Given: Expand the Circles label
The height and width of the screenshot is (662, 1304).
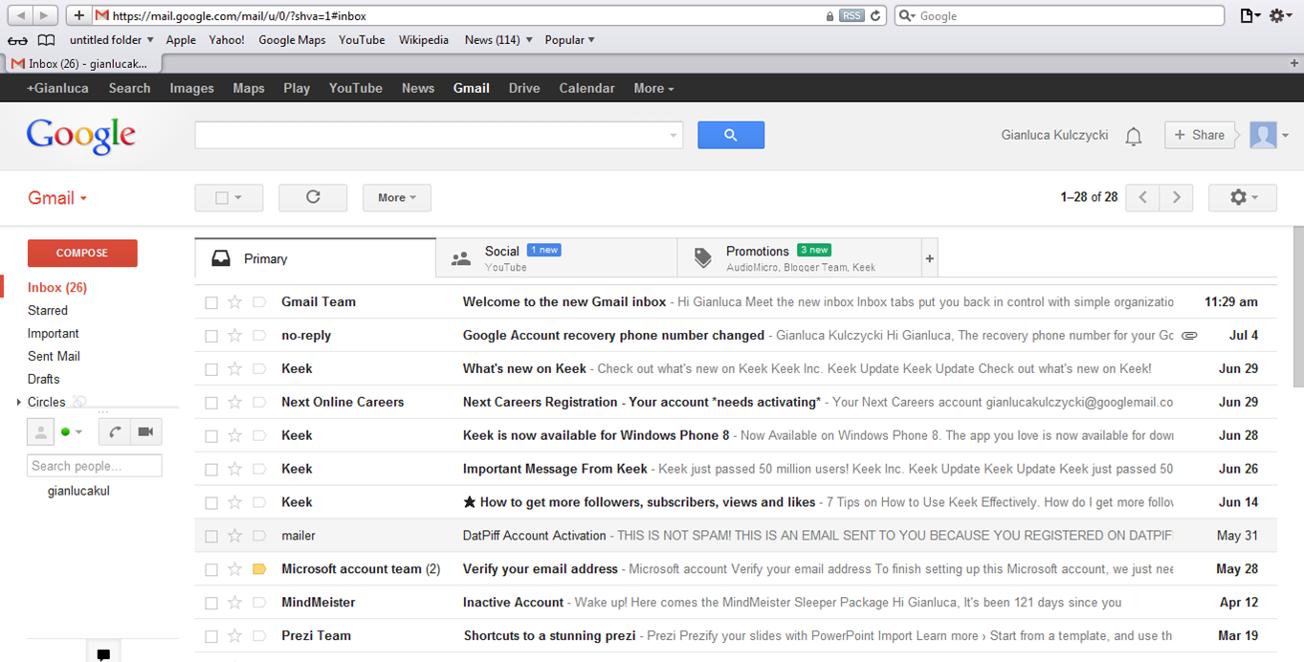Looking at the screenshot, I should 19,403.
